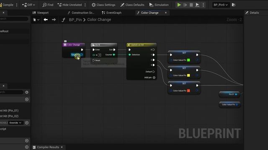The height and width of the screenshot is (150, 268).
Task: Navigate back in graph history
Action: tap(46, 20)
